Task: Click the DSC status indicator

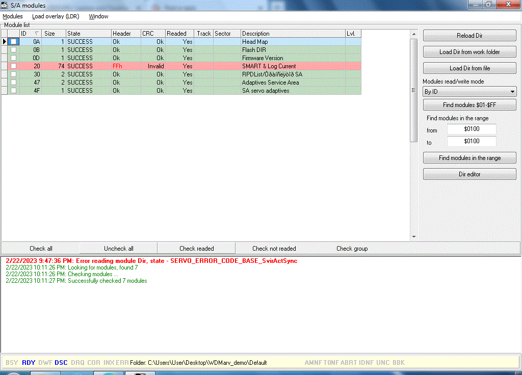Action: pos(61,363)
